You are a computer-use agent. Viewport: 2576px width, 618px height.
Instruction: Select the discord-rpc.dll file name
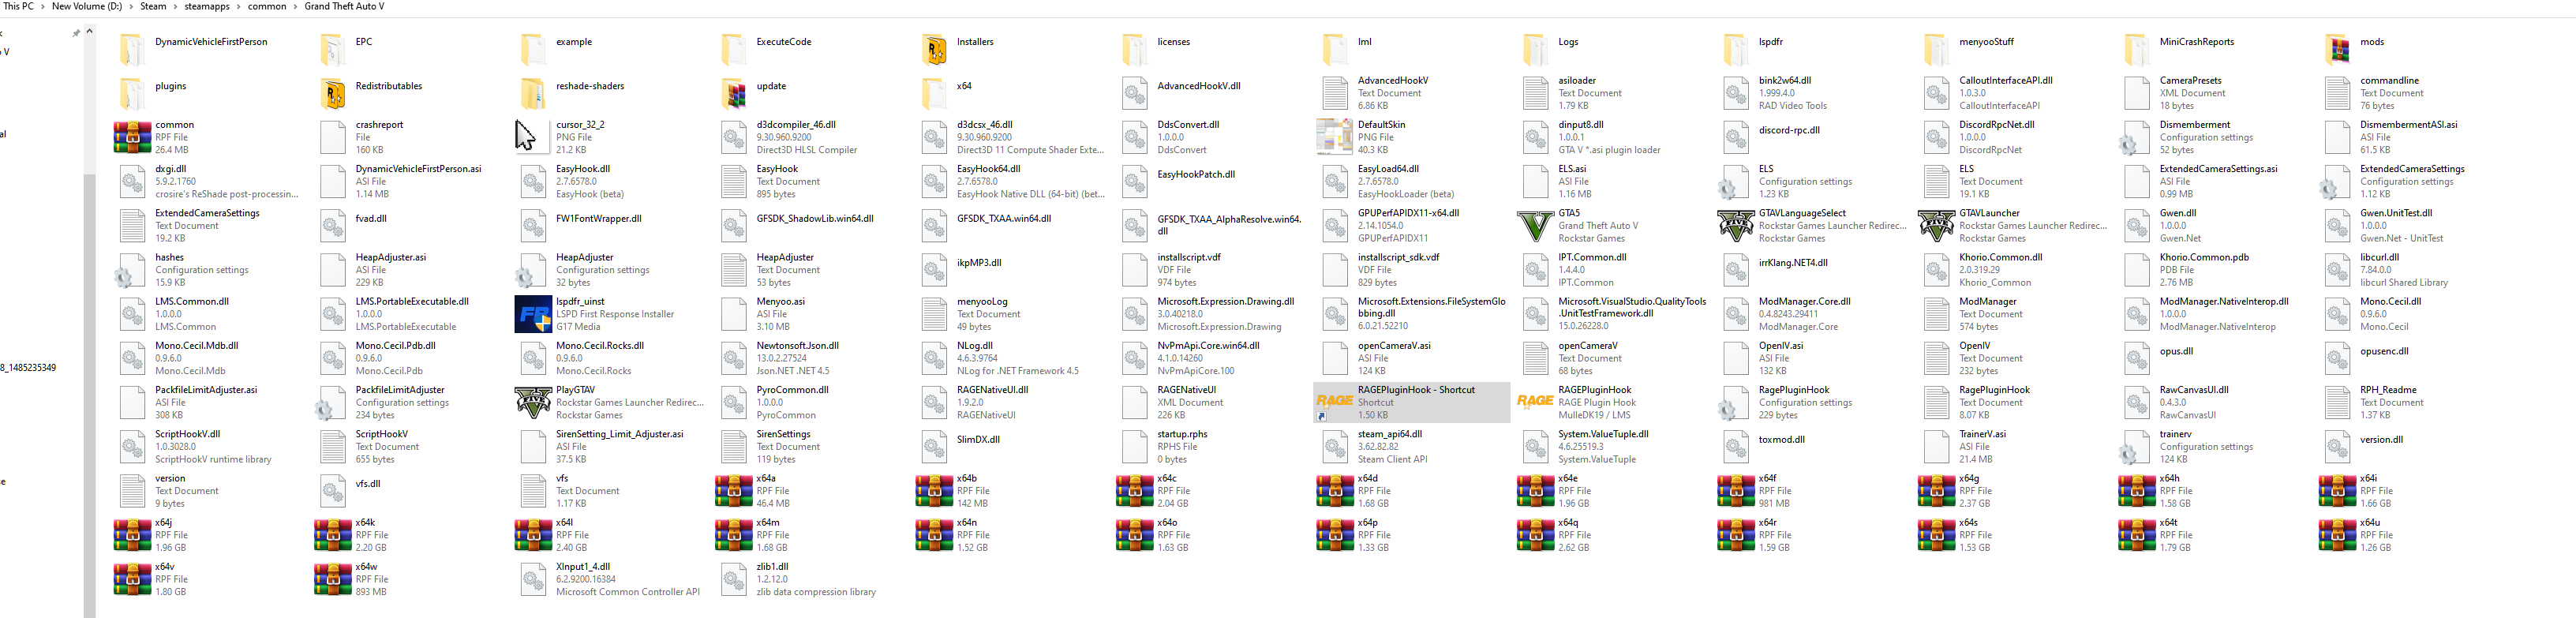[x=1789, y=130]
